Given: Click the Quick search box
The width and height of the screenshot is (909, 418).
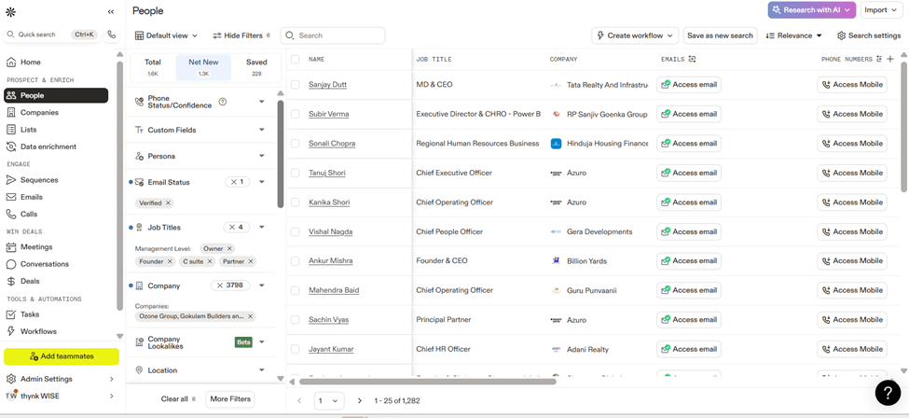Looking at the screenshot, I should [x=51, y=35].
